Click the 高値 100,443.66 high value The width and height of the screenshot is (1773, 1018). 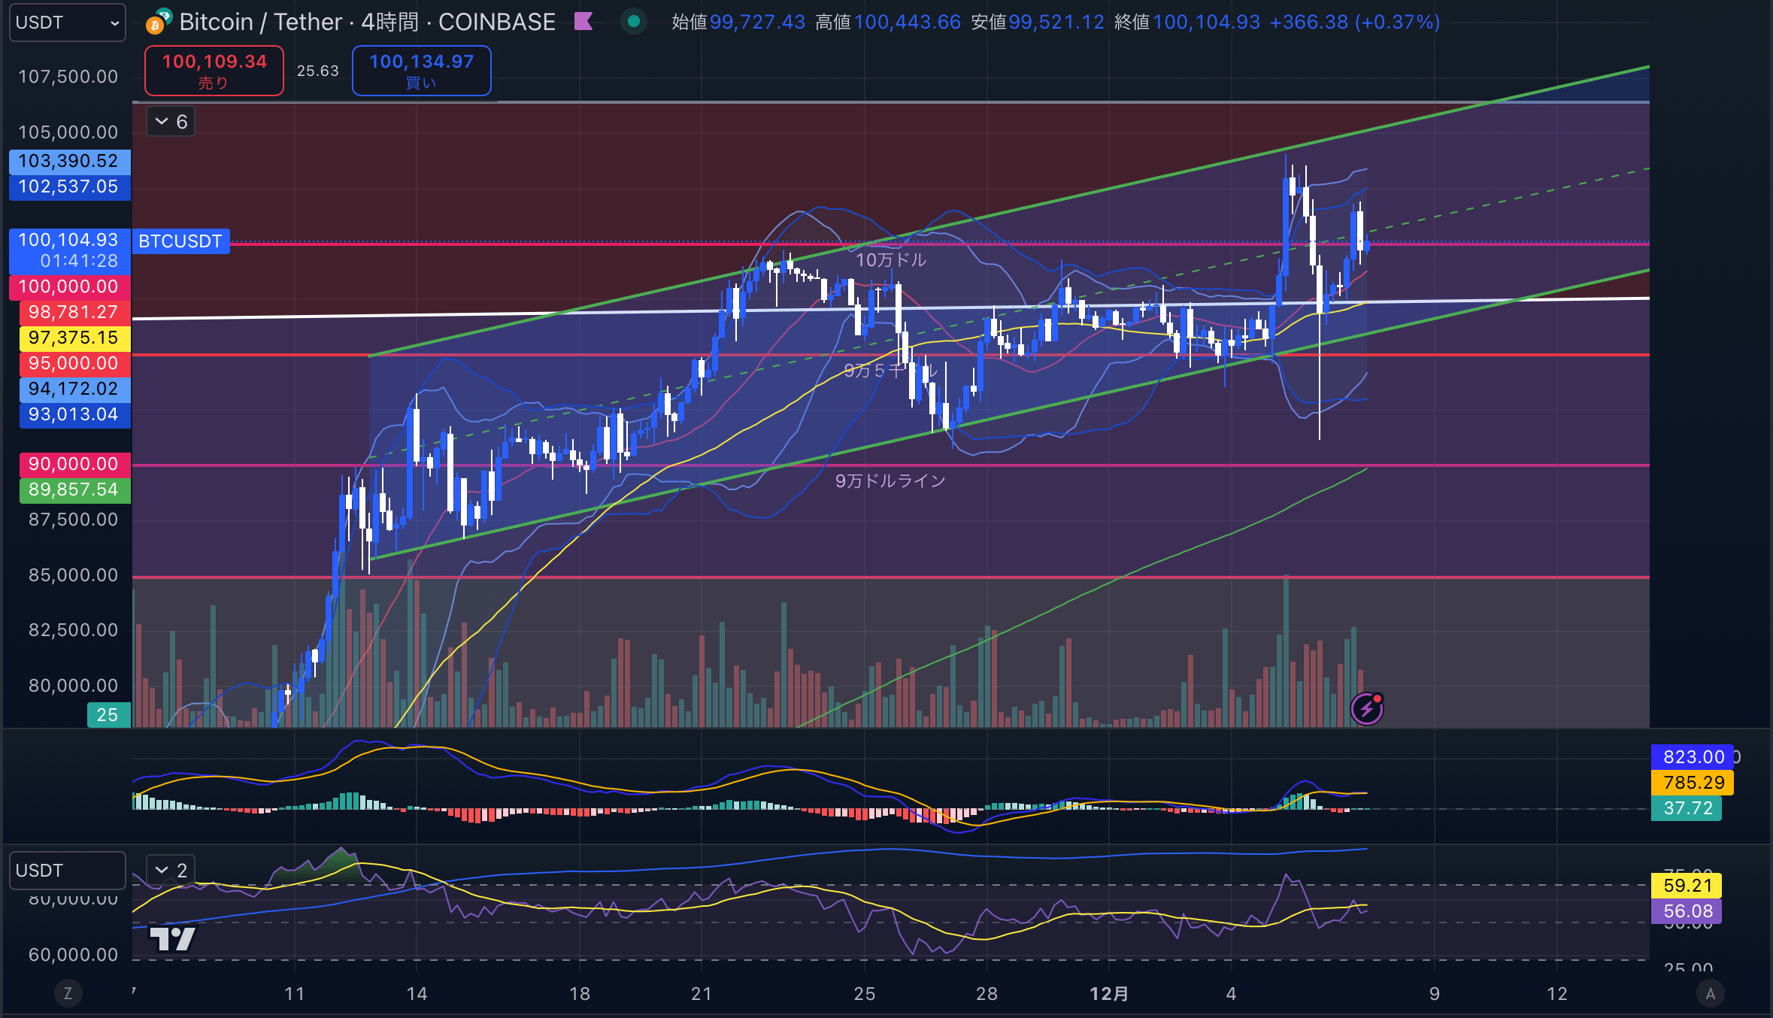click(x=888, y=22)
